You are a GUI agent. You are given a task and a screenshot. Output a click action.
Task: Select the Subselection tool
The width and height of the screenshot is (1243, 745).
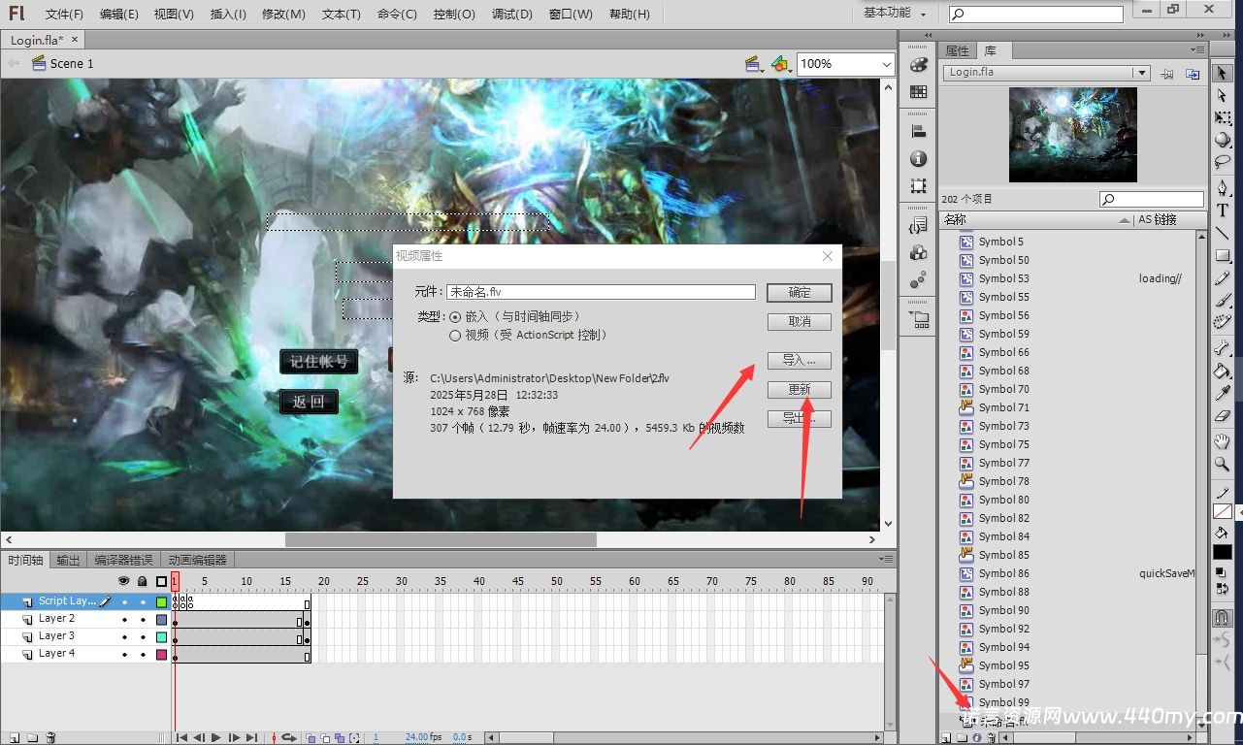coord(1222,96)
